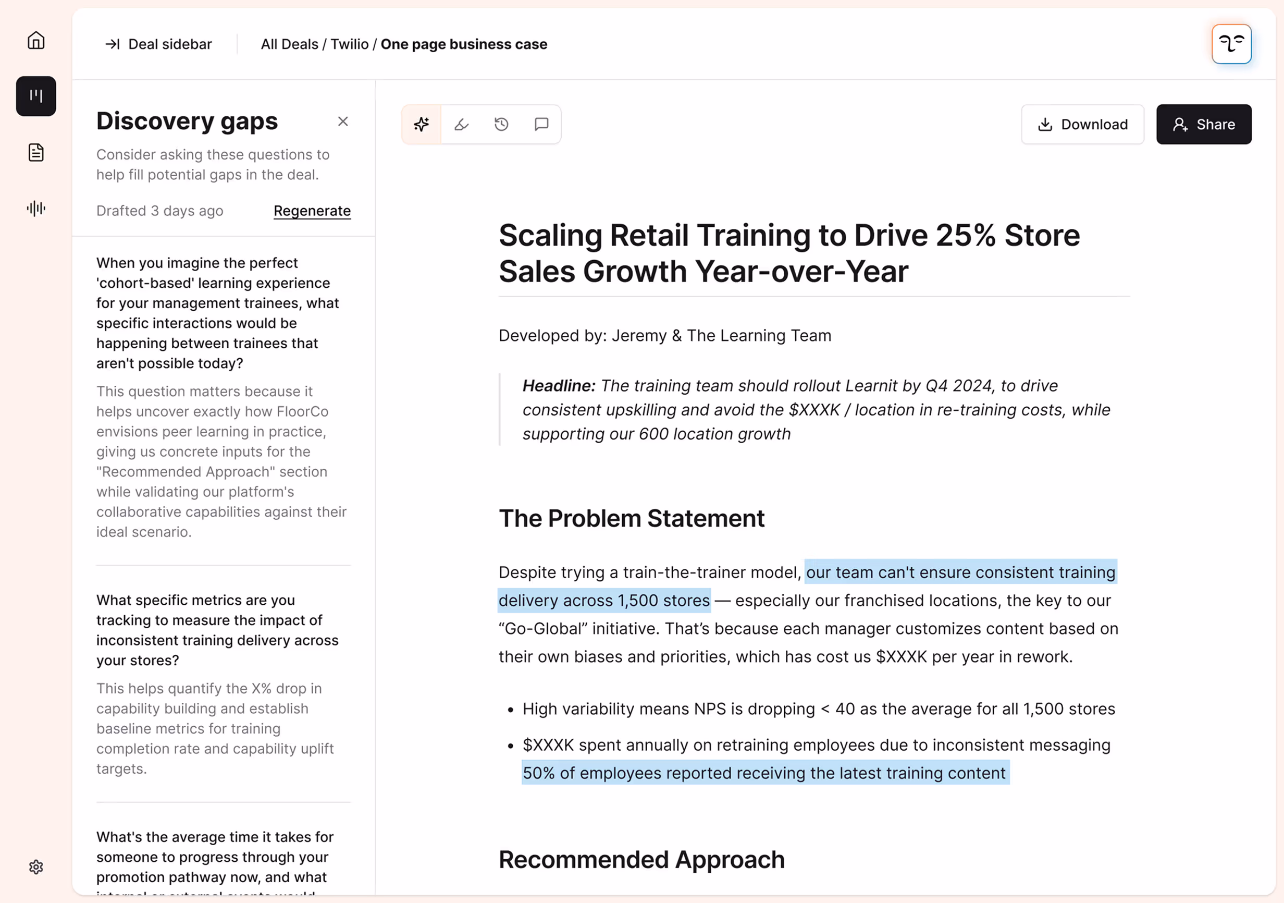Click the profile avatar face icon
Viewport: 1284px width, 903px height.
pyautogui.click(x=1231, y=44)
